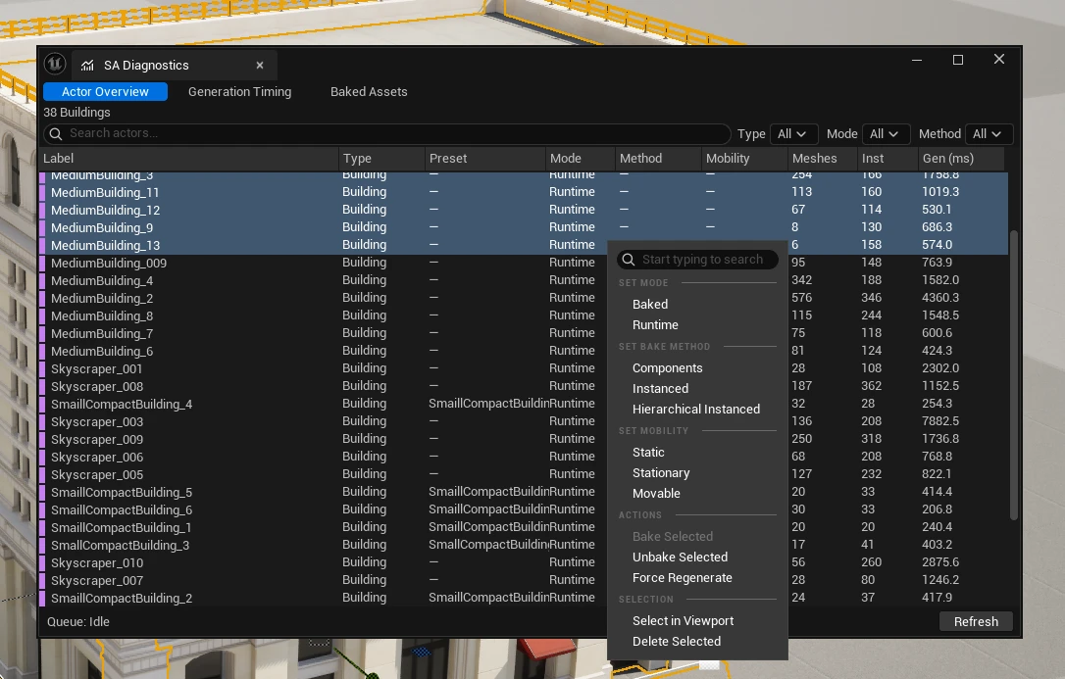This screenshot has width=1065, height=679.
Task: Sort by the Label column header
Action: point(189,158)
